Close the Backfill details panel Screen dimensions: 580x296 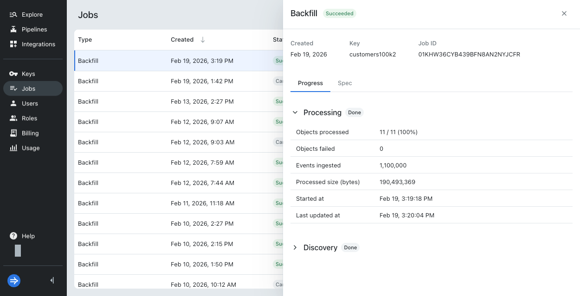[564, 13]
